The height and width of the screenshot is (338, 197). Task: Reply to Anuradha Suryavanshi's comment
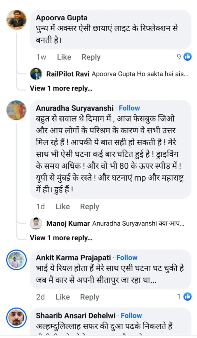89,206
